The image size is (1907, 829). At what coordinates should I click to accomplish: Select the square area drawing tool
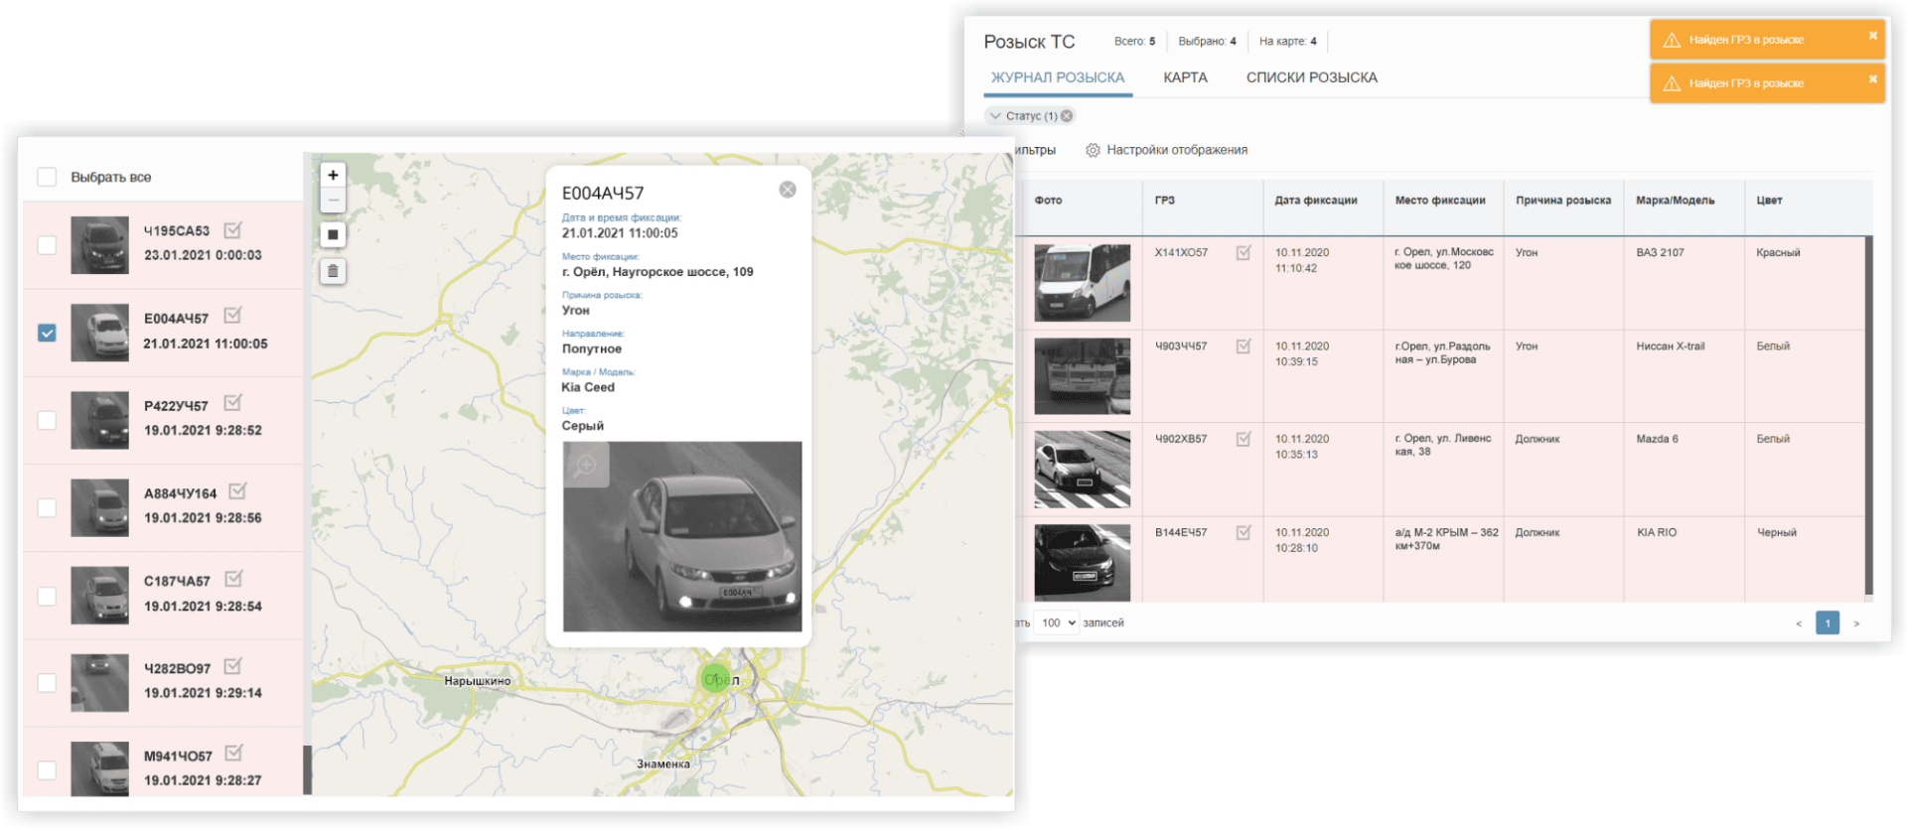tap(333, 235)
